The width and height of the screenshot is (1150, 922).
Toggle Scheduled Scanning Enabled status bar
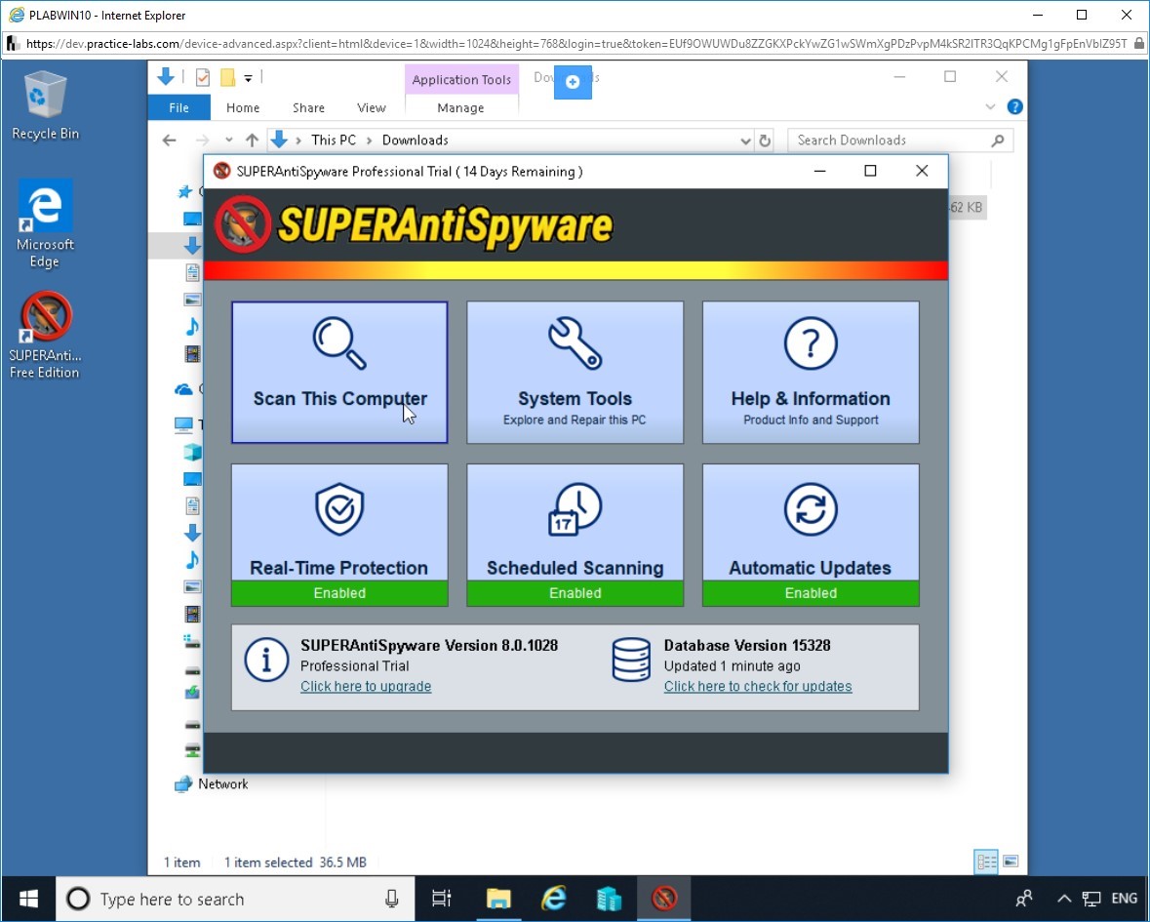pyautogui.click(x=575, y=593)
